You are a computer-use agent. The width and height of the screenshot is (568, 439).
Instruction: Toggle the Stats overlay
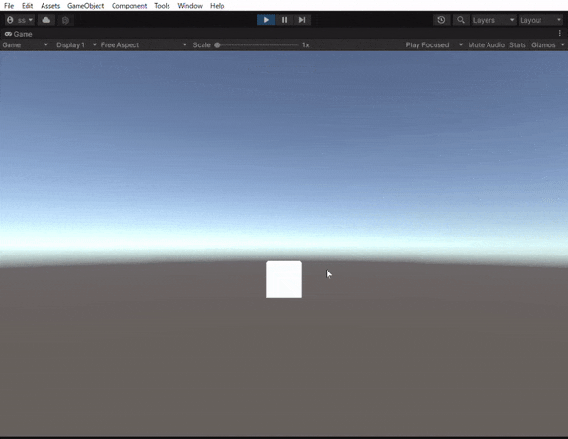(x=517, y=44)
